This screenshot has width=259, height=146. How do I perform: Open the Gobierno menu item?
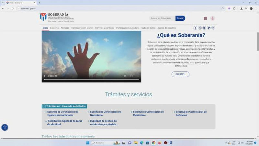[54, 28]
